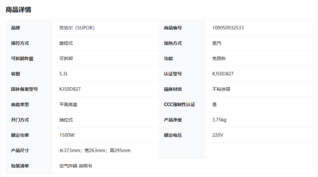Click the 商品详情 section heading
318x177 pixels.
(x=18, y=10)
